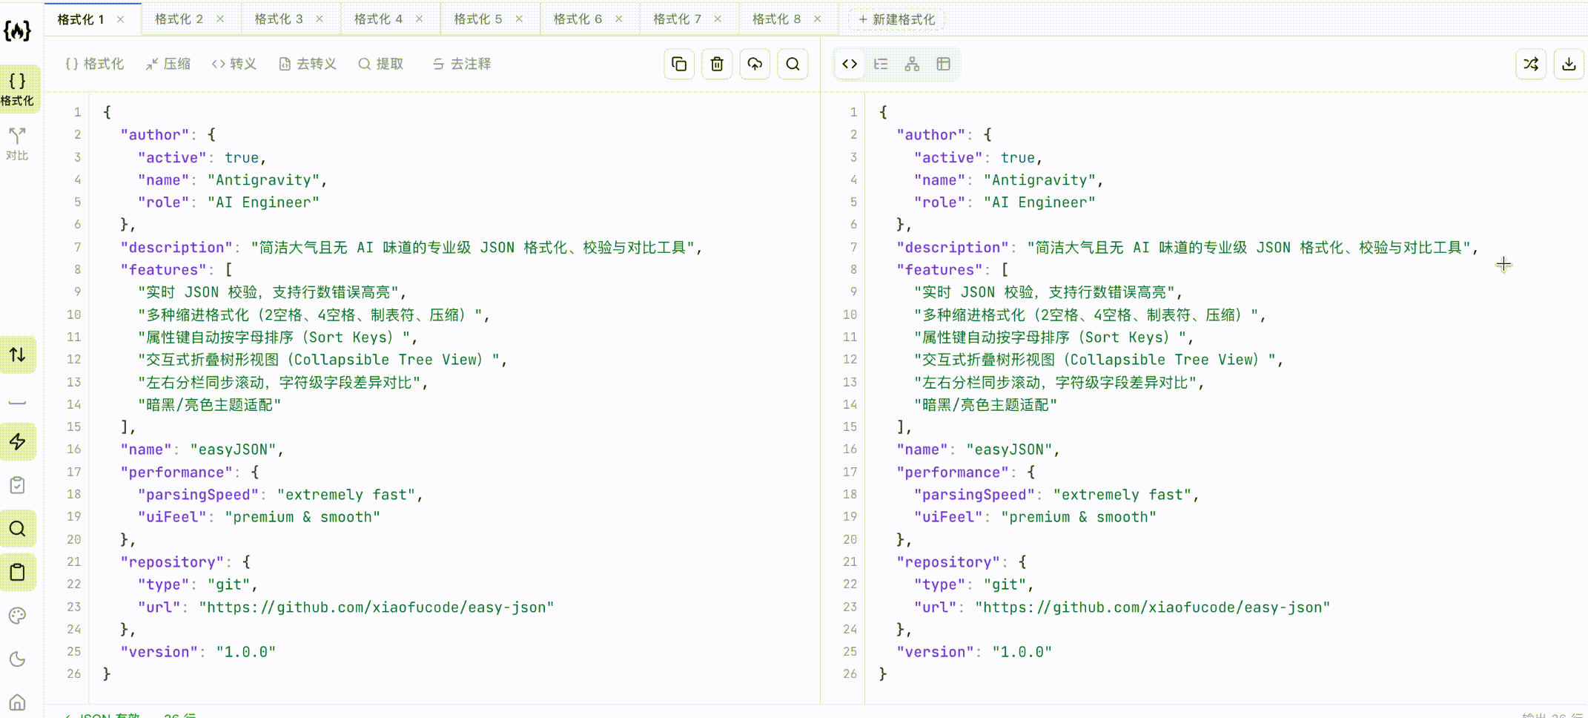Image resolution: width=1588 pixels, height=718 pixels.
Task: Click the home icon in sidebar
Action: pos(17,702)
